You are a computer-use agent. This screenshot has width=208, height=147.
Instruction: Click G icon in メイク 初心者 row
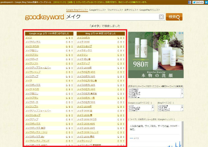point(118,59)
